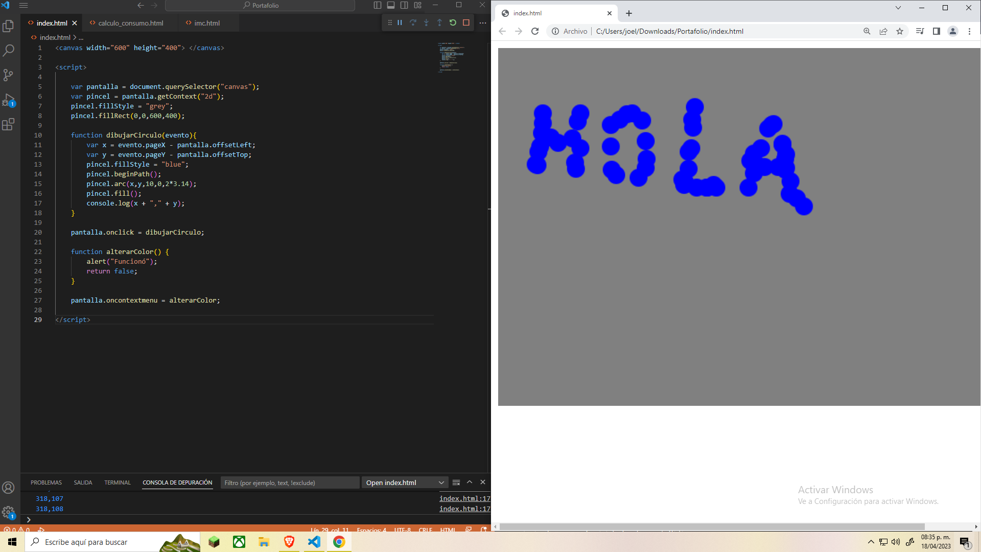Open the index.html:17 link for 318,107
This screenshot has height=552, width=981.
coord(464,498)
